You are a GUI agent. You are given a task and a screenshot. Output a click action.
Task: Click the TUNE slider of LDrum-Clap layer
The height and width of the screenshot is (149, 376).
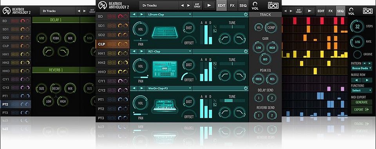click(232, 27)
